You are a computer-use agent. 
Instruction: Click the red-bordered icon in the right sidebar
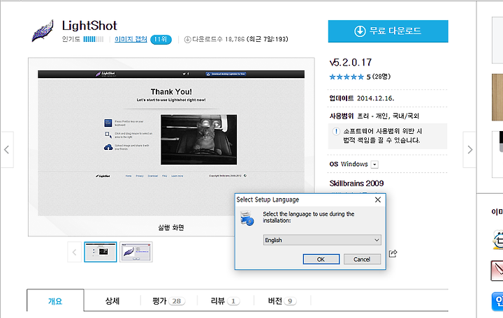click(x=497, y=271)
